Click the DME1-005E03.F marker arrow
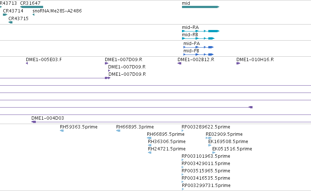This screenshot has width=311, height=191. pos(27,63)
